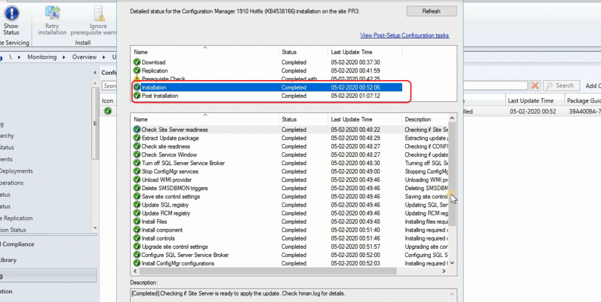Click check icon of Save site control settings
This screenshot has width=601, height=302.
tap(137, 197)
